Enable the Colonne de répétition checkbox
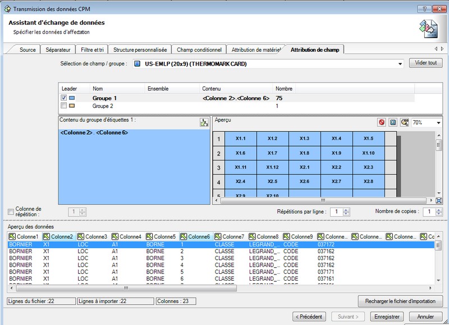Image resolution: width=449 pixels, height=325 pixels. 11,212
